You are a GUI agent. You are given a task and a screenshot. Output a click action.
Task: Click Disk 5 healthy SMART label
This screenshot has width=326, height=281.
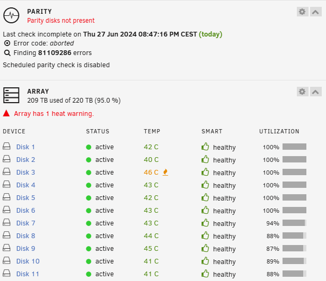(224, 198)
